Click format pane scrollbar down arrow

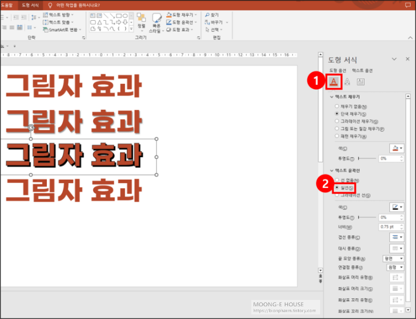[x=408, y=310]
